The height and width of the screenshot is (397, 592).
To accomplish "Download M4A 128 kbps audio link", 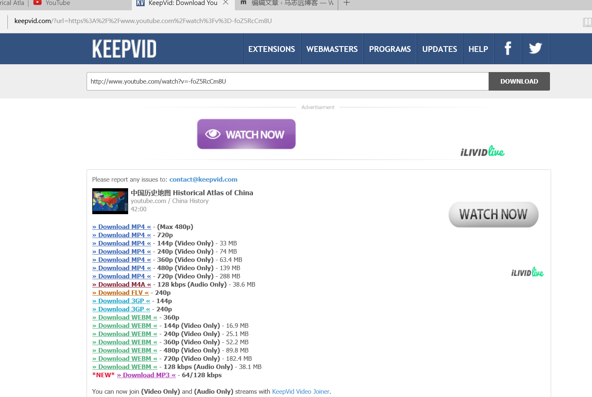I will click(122, 285).
